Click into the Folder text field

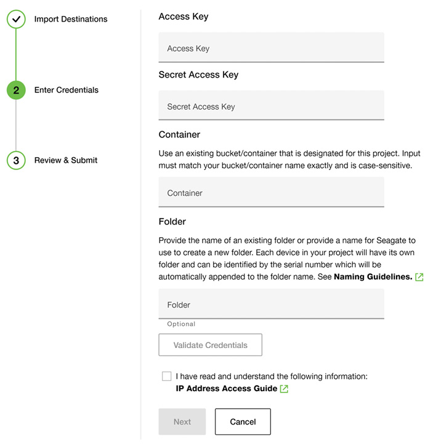271,304
